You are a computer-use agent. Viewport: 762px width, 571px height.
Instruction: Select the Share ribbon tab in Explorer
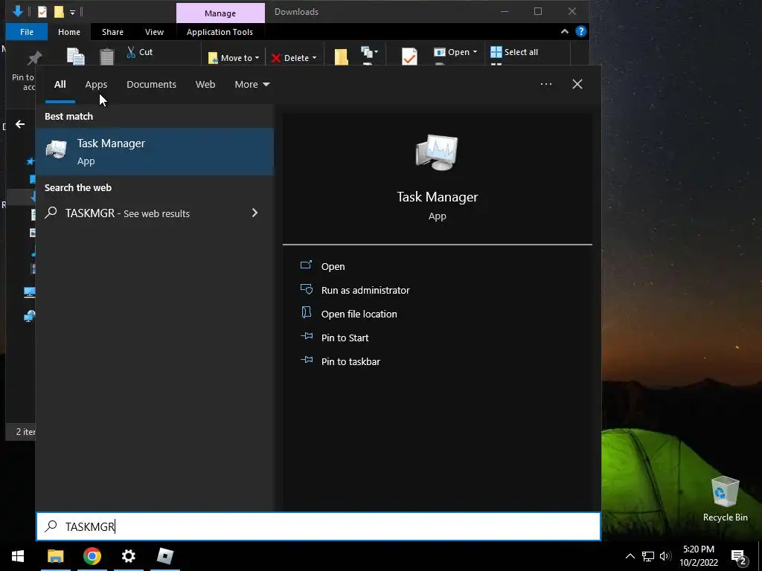tap(112, 32)
